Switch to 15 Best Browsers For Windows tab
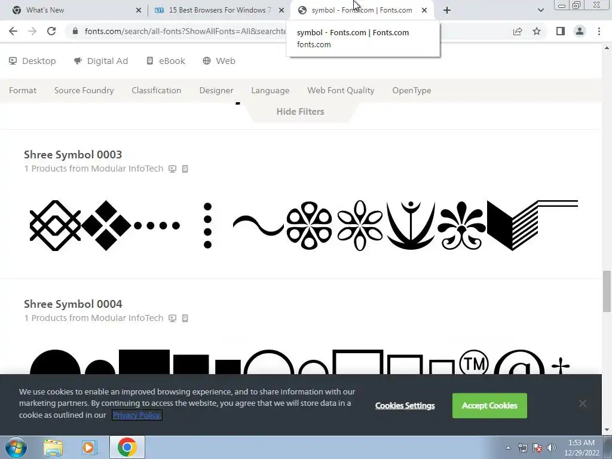612x459 pixels. pyautogui.click(x=219, y=10)
